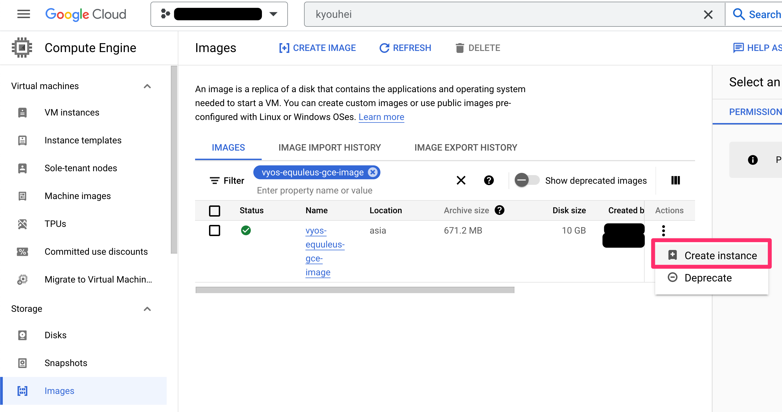782x412 pixels.
Task: Click the Compute Engine chip icon
Action: tap(21, 48)
